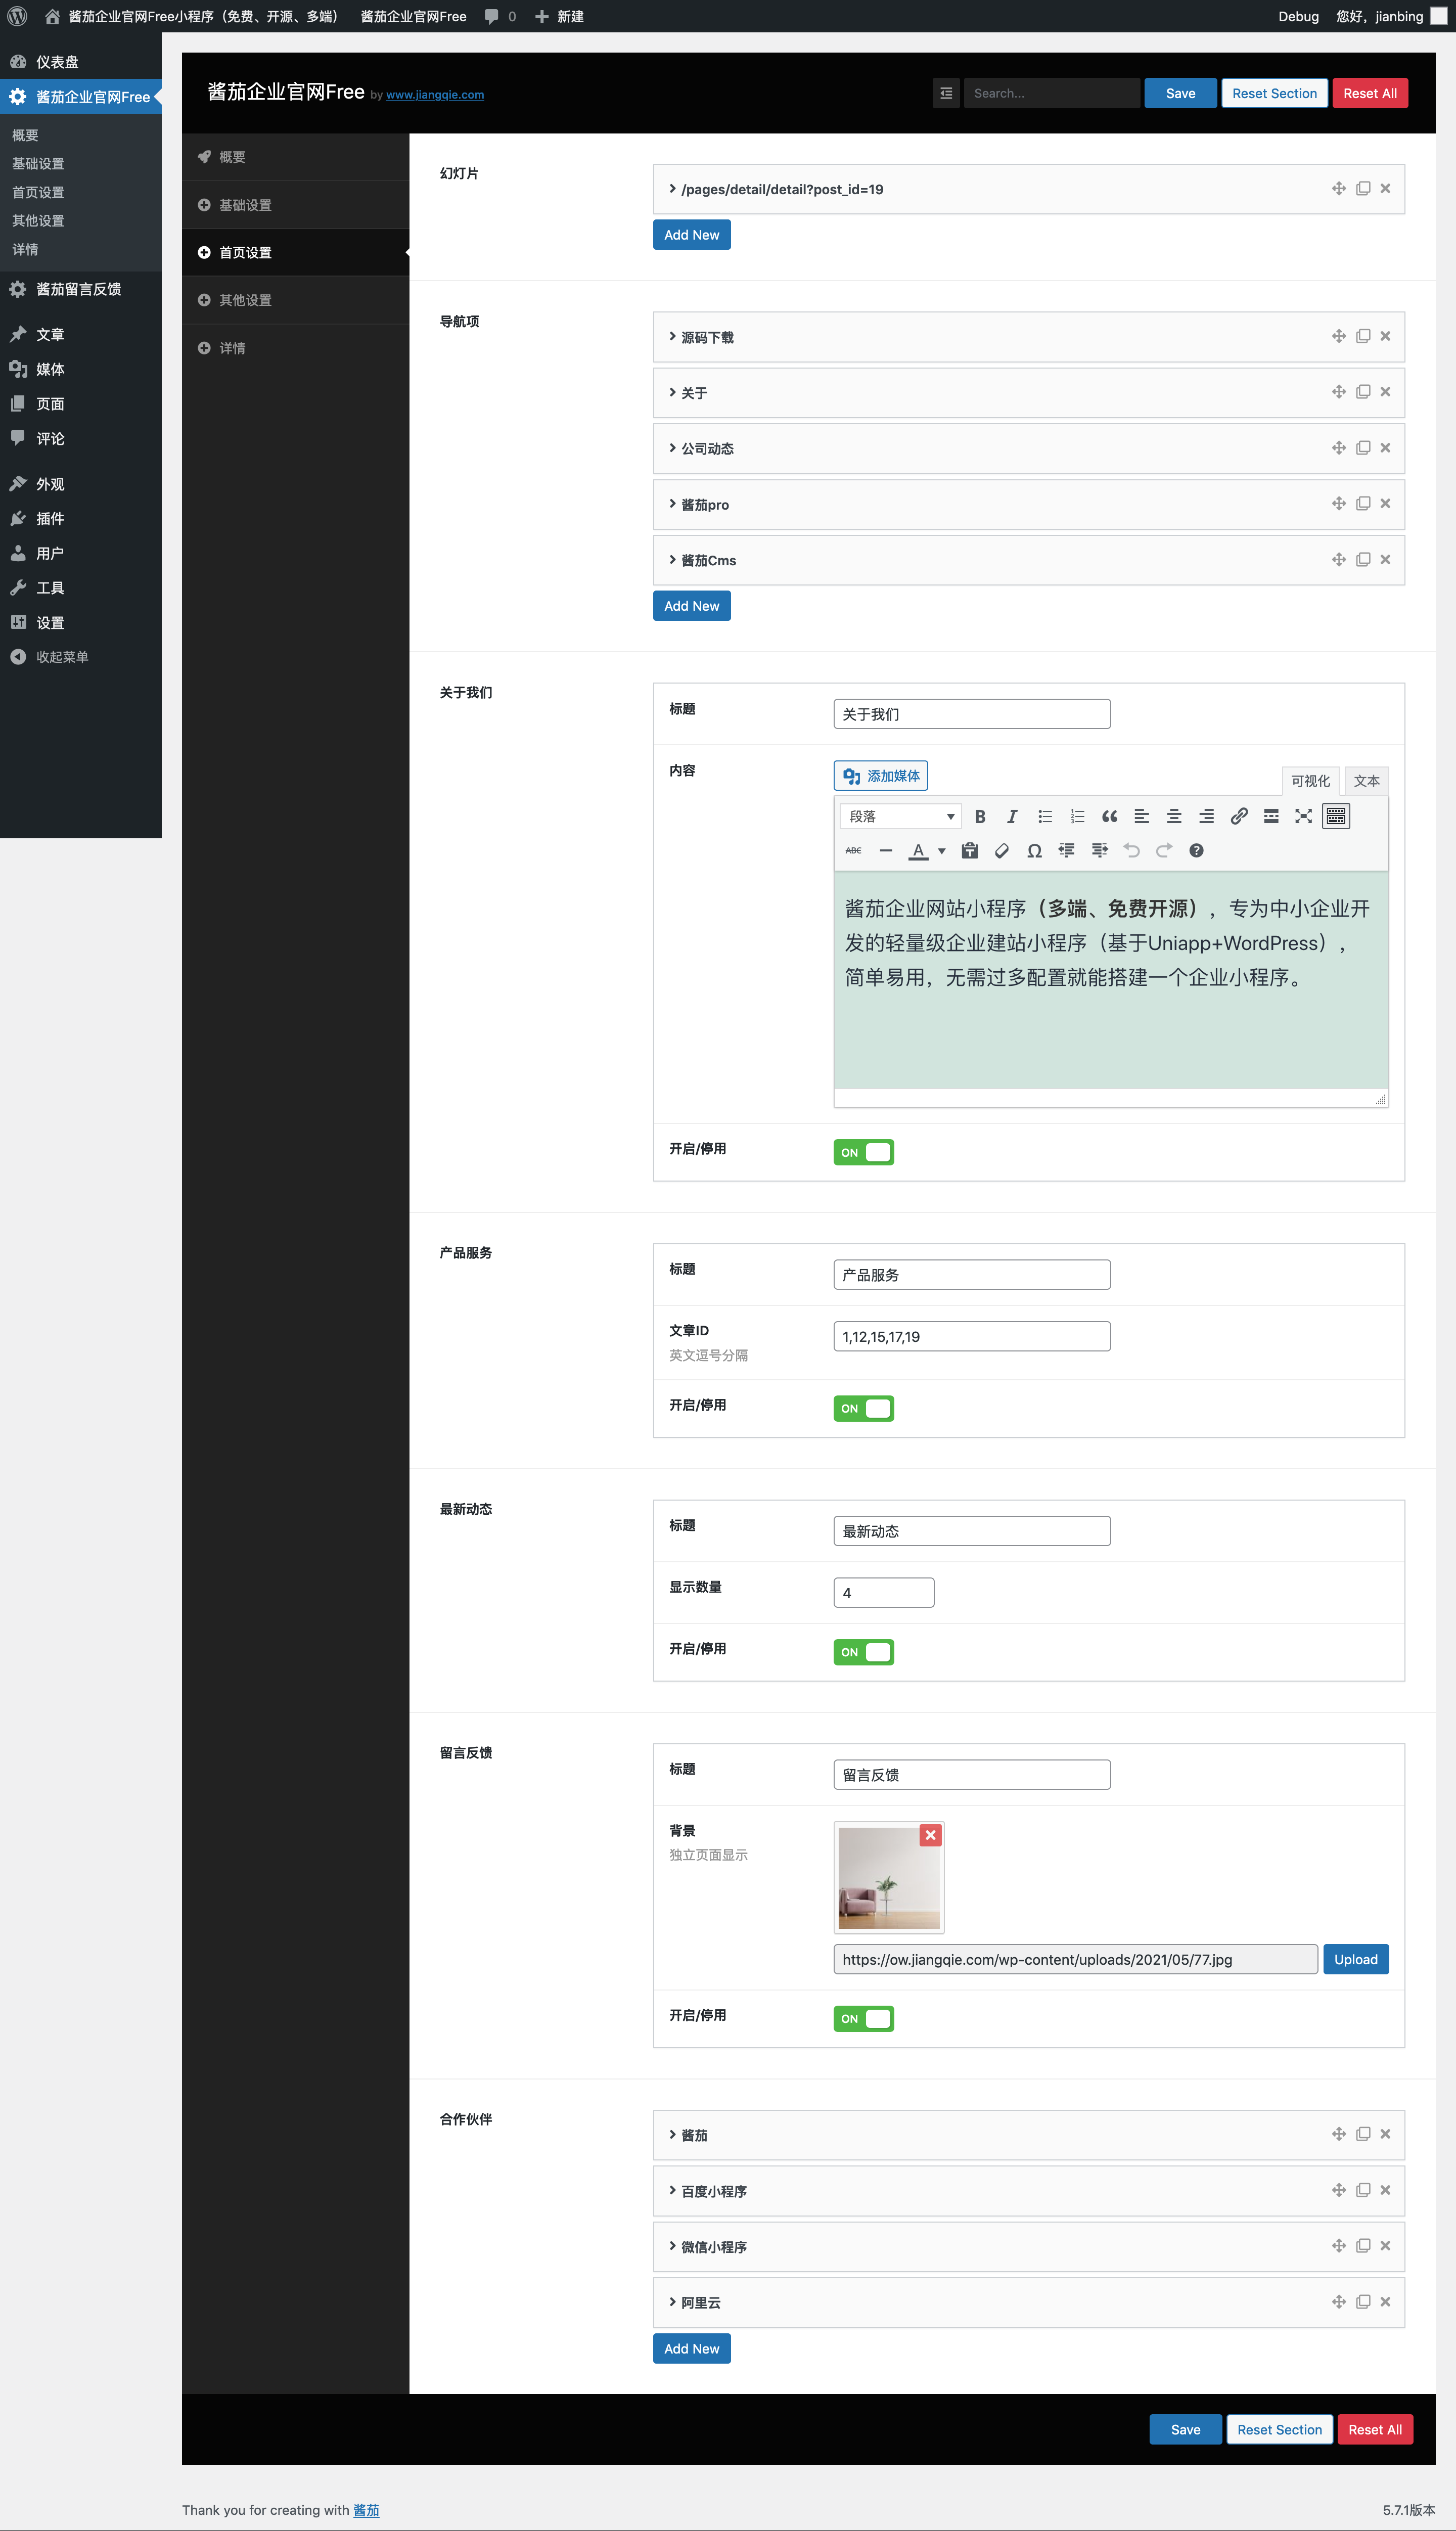Expand the 百度小程序 partner item

[713, 2190]
